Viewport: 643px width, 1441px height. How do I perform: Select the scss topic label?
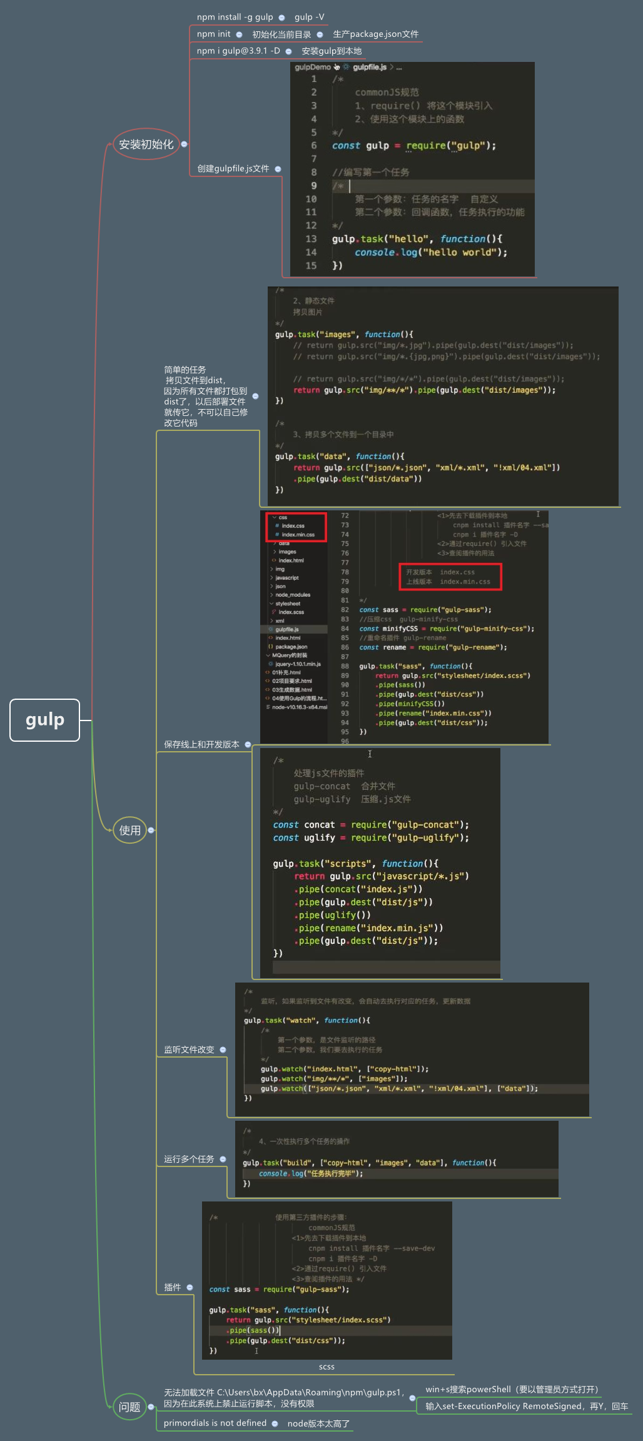click(x=327, y=1367)
